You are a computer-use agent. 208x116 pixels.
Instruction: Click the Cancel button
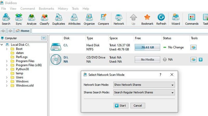(x=138, y=106)
